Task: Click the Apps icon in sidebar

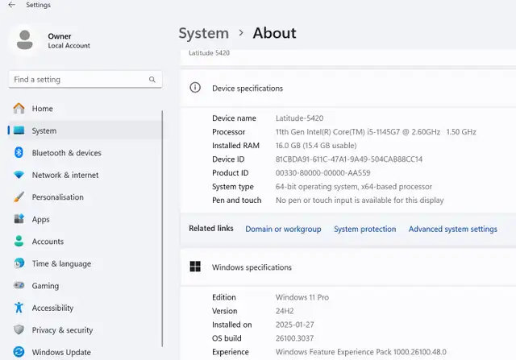Action: pyautogui.click(x=19, y=219)
